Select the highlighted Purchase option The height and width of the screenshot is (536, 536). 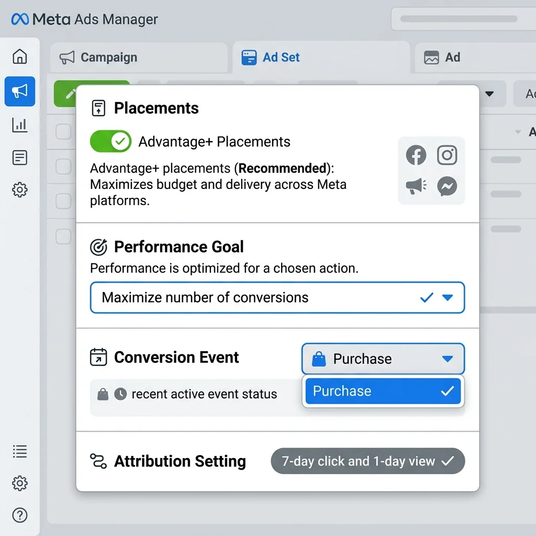click(x=383, y=391)
